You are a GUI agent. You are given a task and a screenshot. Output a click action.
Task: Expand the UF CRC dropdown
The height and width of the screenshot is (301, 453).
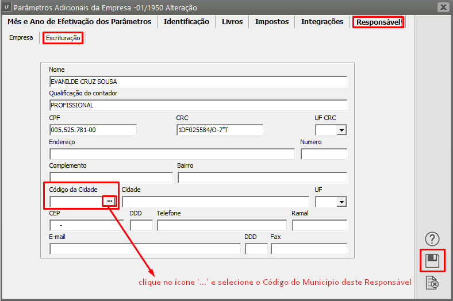pos(341,130)
